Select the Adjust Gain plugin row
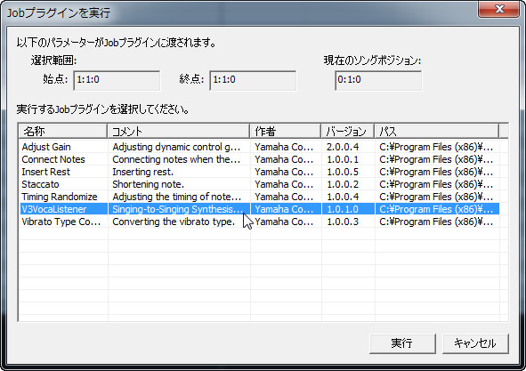The height and width of the screenshot is (371, 526). point(260,147)
